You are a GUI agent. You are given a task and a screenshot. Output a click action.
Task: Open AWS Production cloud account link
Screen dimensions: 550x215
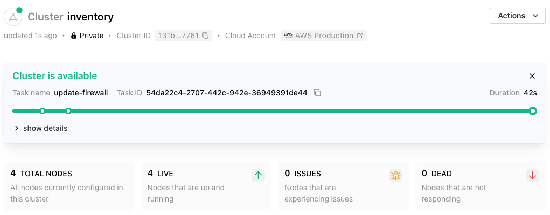click(324, 36)
